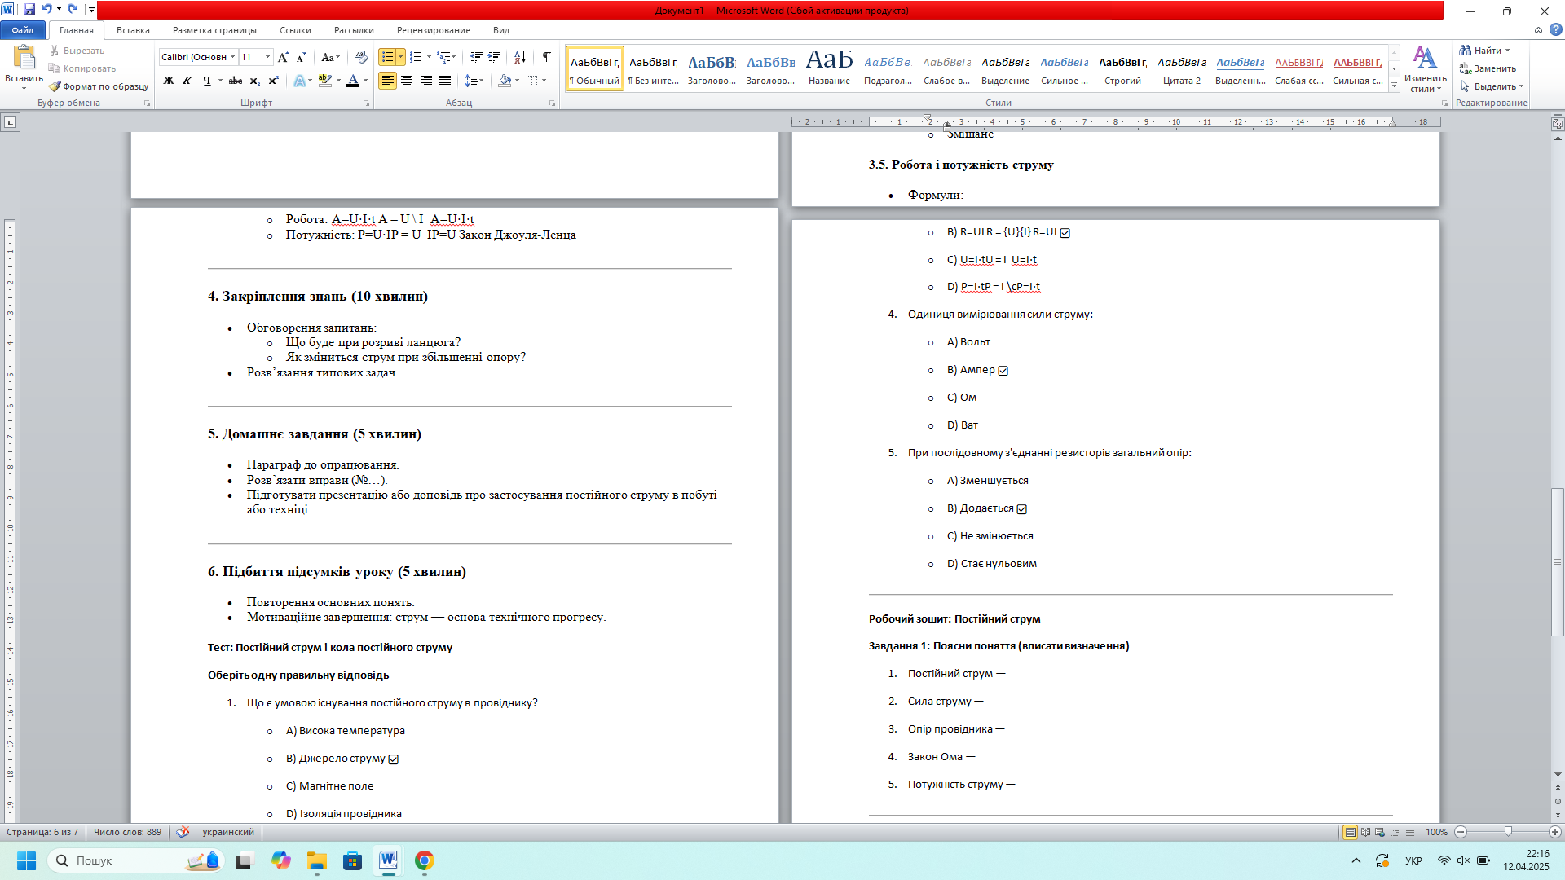The width and height of the screenshot is (1565, 880).
Task: Click the spell check icon in status bar
Action: (x=183, y=832)
